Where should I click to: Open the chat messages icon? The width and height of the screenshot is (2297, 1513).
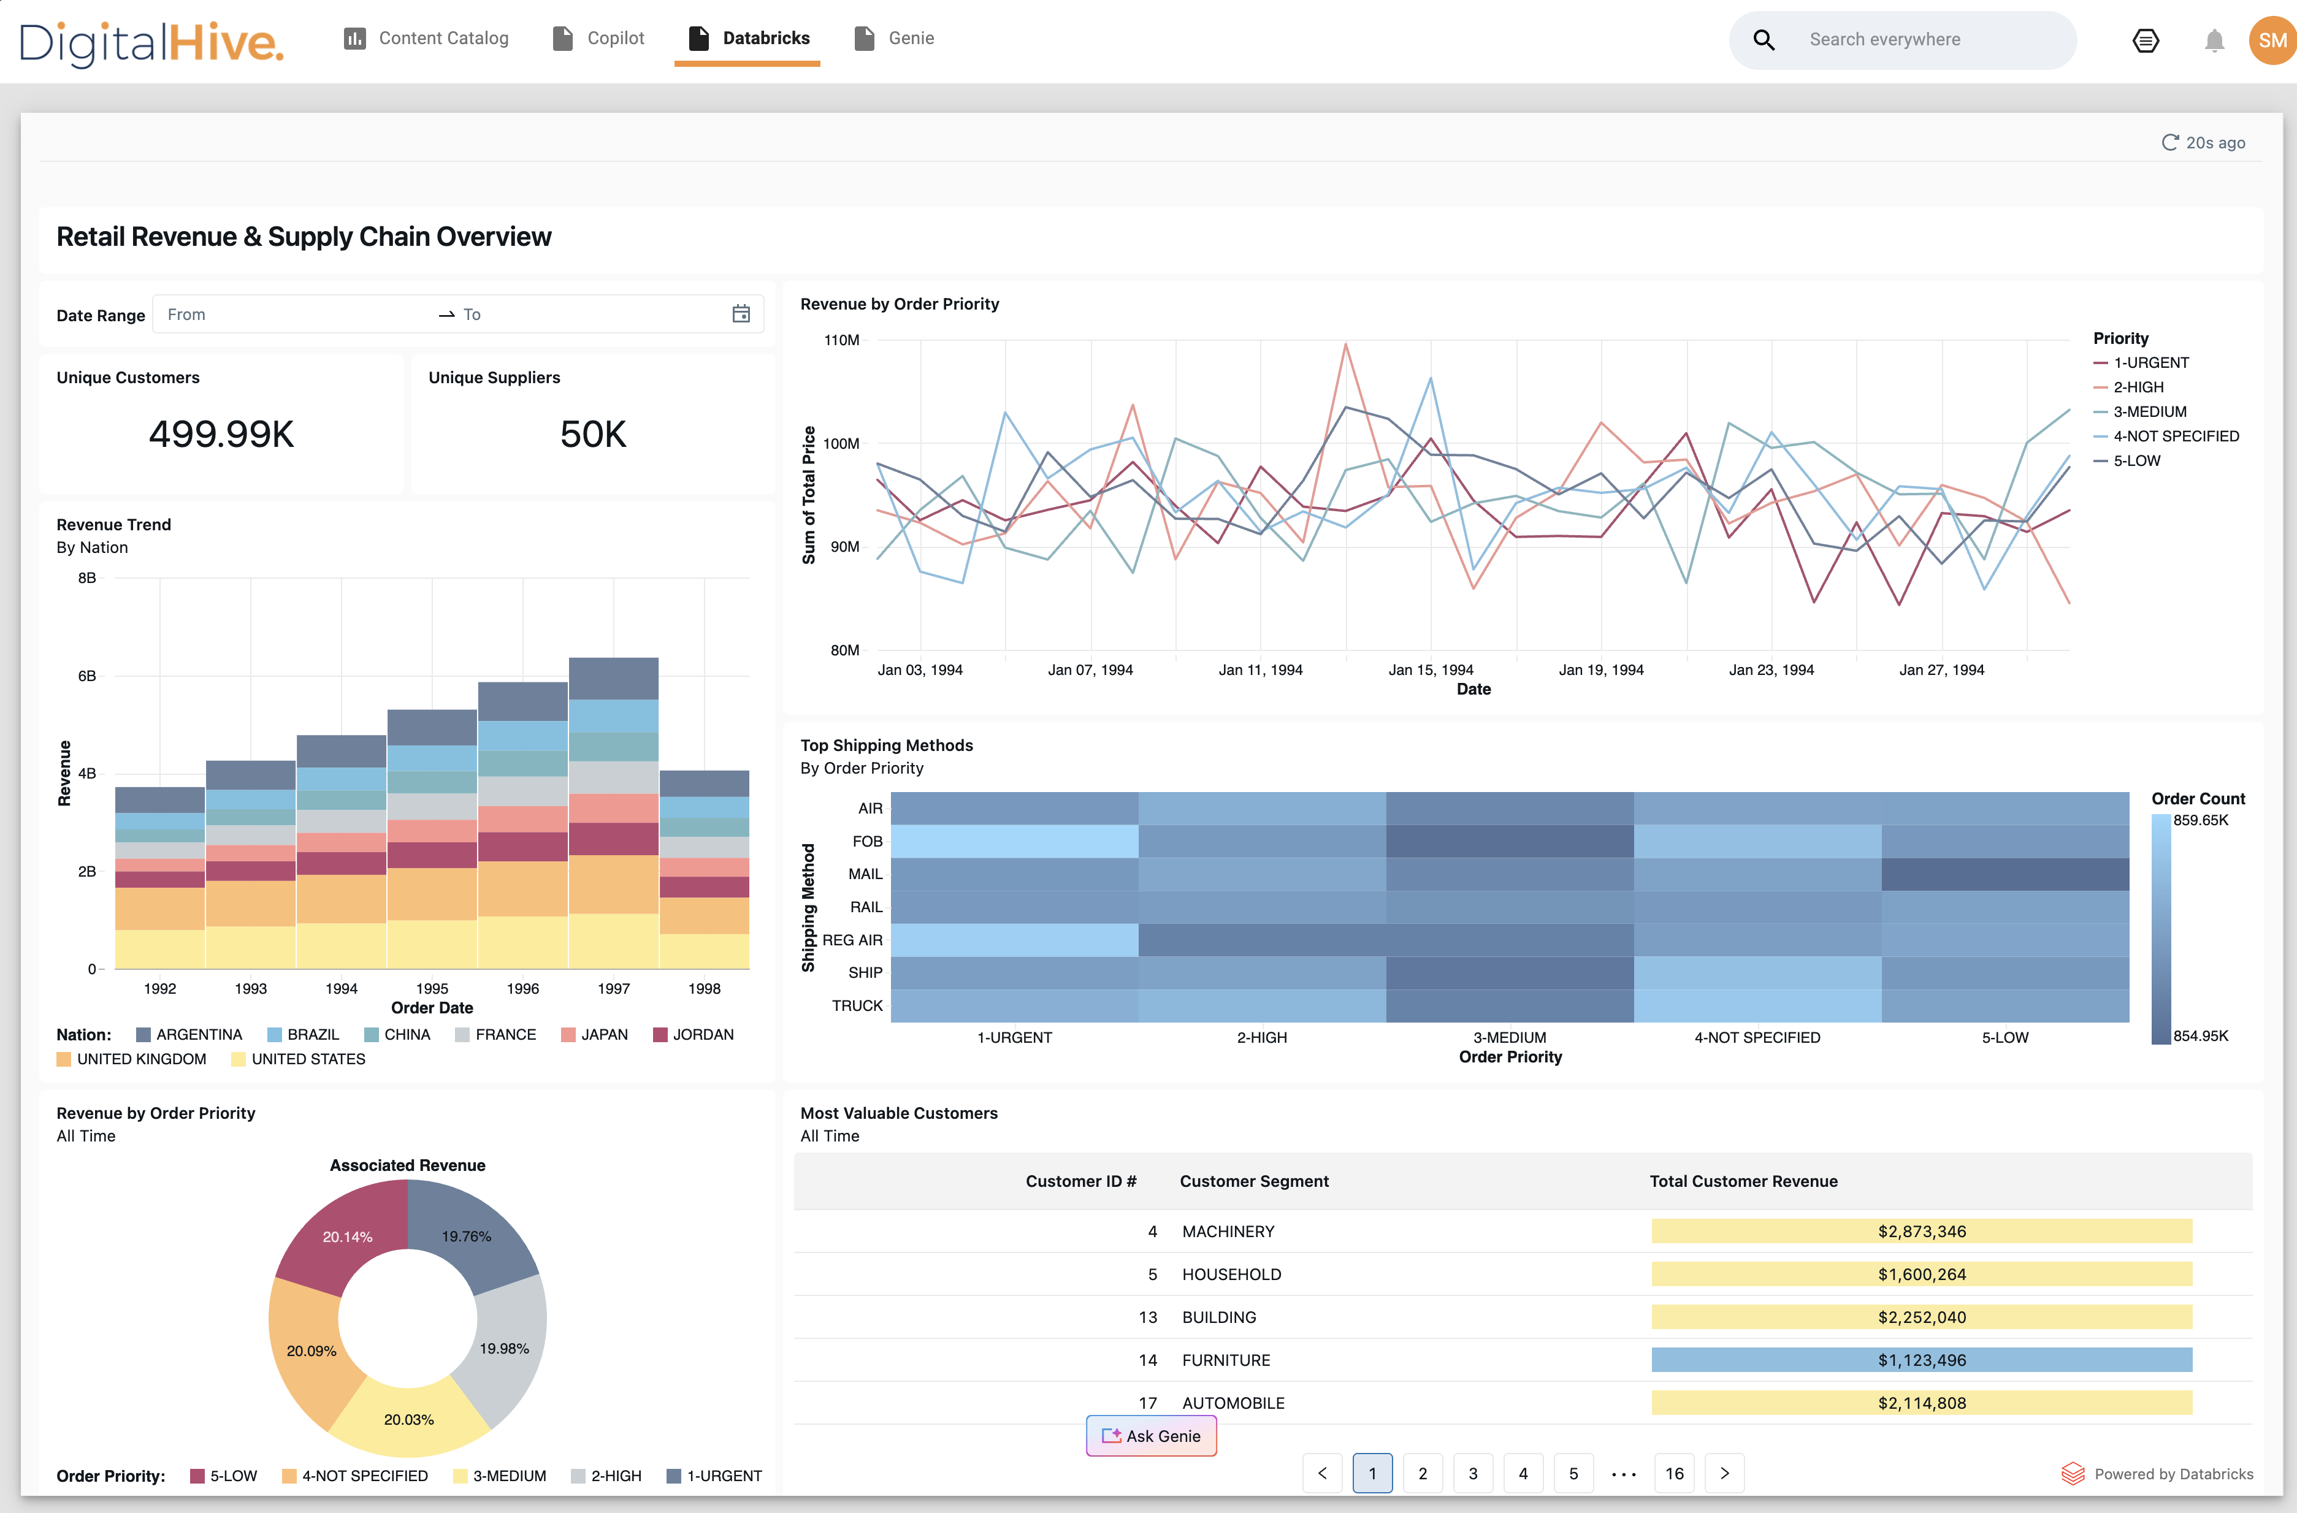tap(2144, 40)
